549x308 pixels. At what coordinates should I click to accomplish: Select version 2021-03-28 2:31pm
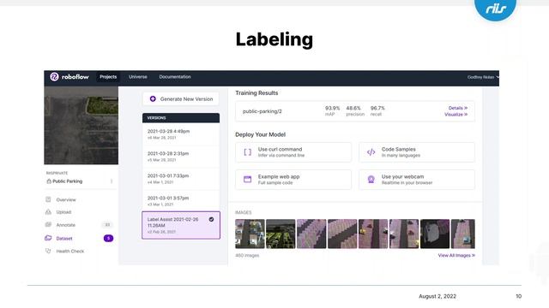181,157
